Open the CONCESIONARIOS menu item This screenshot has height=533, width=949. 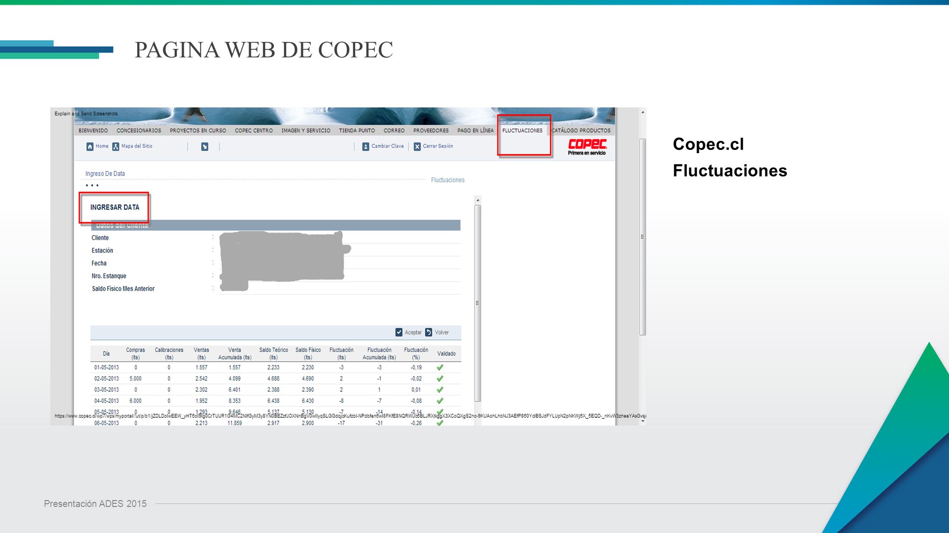click(139, 131)
